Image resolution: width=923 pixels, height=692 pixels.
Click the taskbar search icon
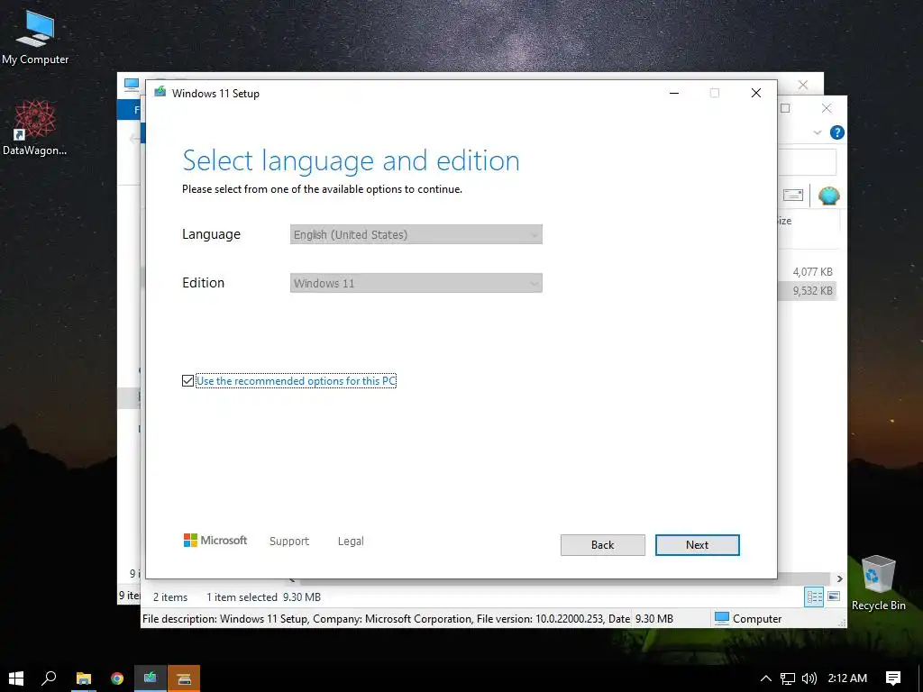click(49, 678)
